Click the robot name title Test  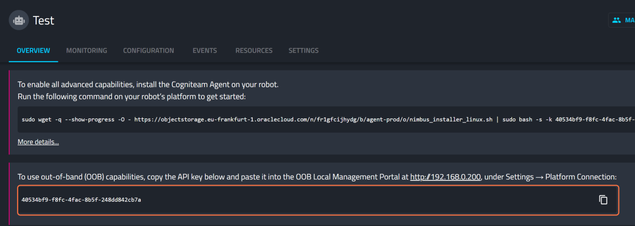(44, 21)
